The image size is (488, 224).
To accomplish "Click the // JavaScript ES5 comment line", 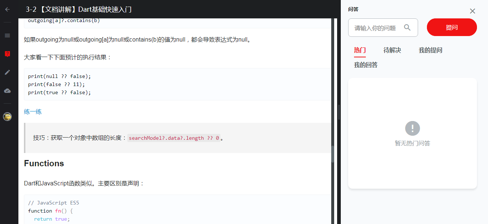I will (x=53, y=203).
